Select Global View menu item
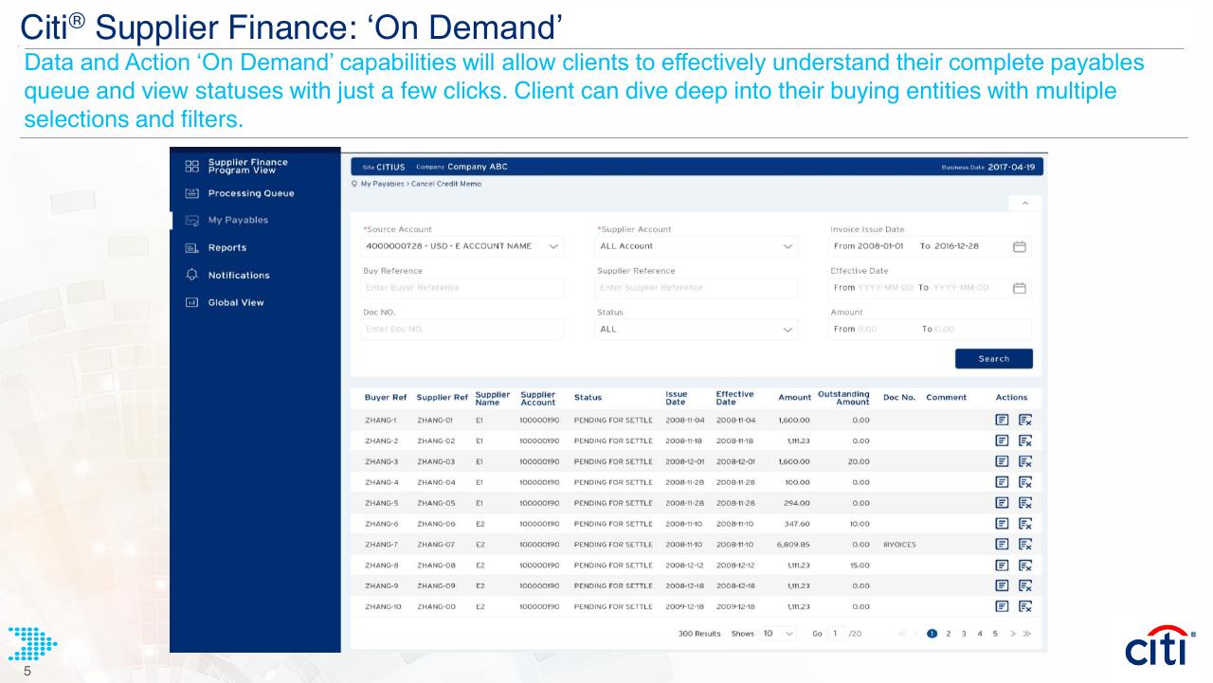This screenshot has width=1213, height=683. click(236, 302)
